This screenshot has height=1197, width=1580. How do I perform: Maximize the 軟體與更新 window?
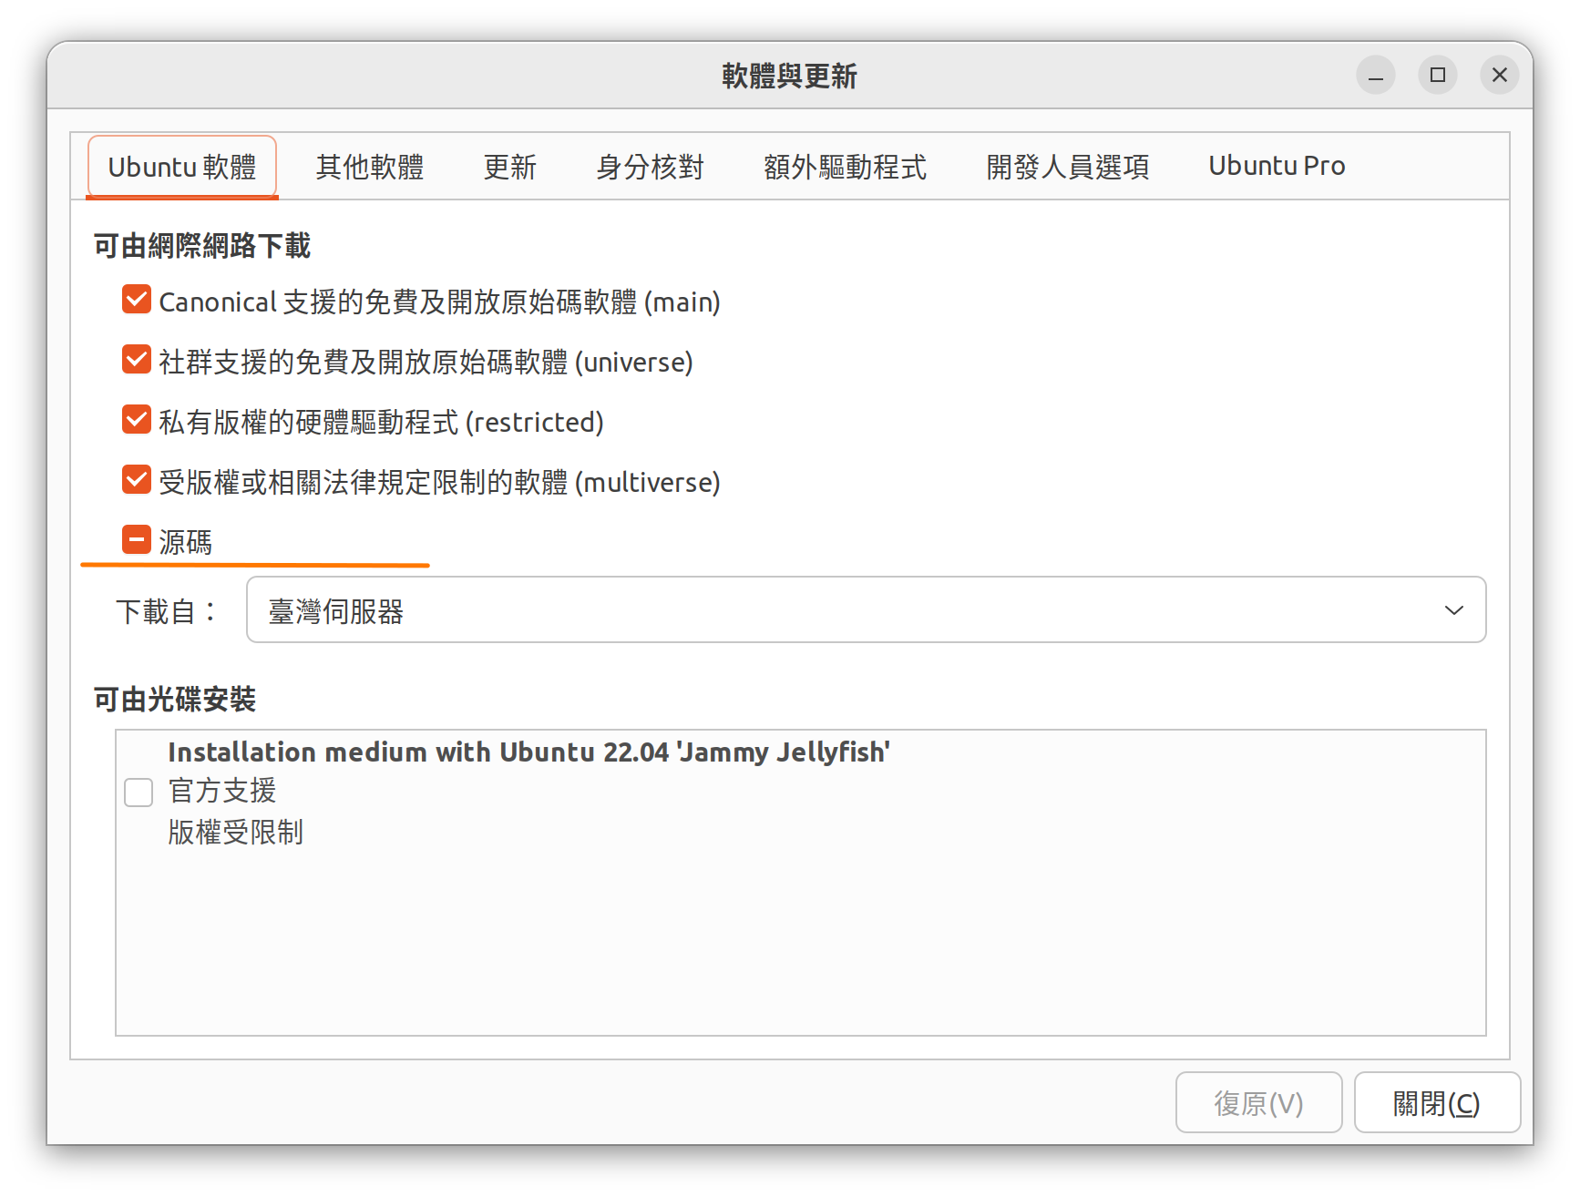pyautogui.click(x=1437, y=76)
